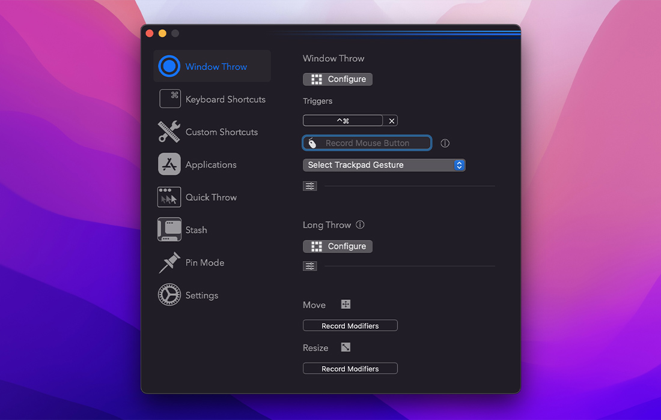Open Quick Throw via its cursor icon
Screen dimensions: 661x420
169,197
